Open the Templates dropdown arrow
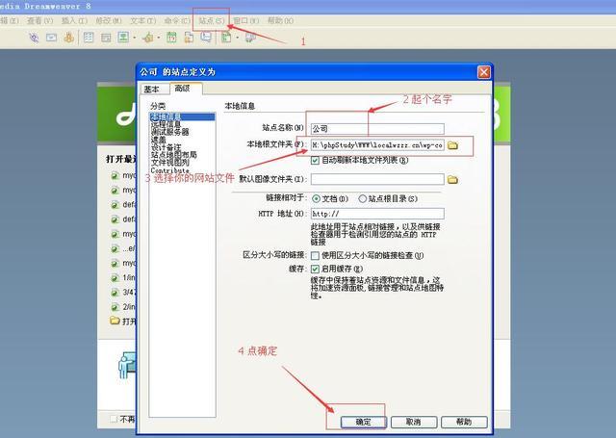616x438 pixels. click(x=238, y=39)
